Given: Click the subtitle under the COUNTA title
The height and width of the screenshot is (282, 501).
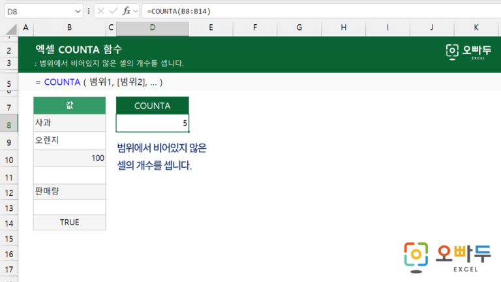Looking at the screenshot, I should coord(110,63).
